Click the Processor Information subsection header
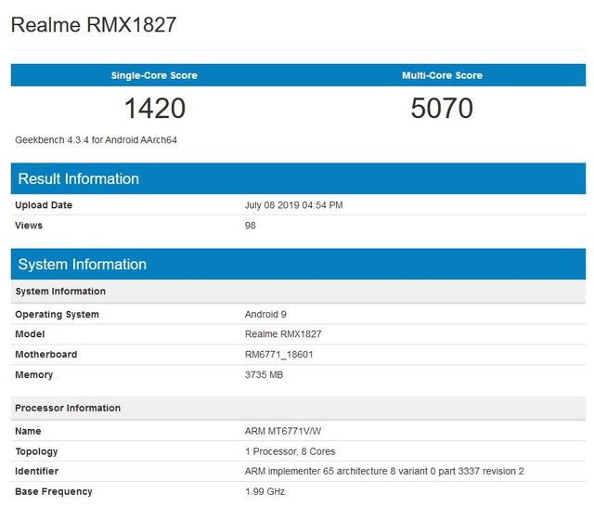This screenshot has height=507, width=594. click(x=68, y=408)
